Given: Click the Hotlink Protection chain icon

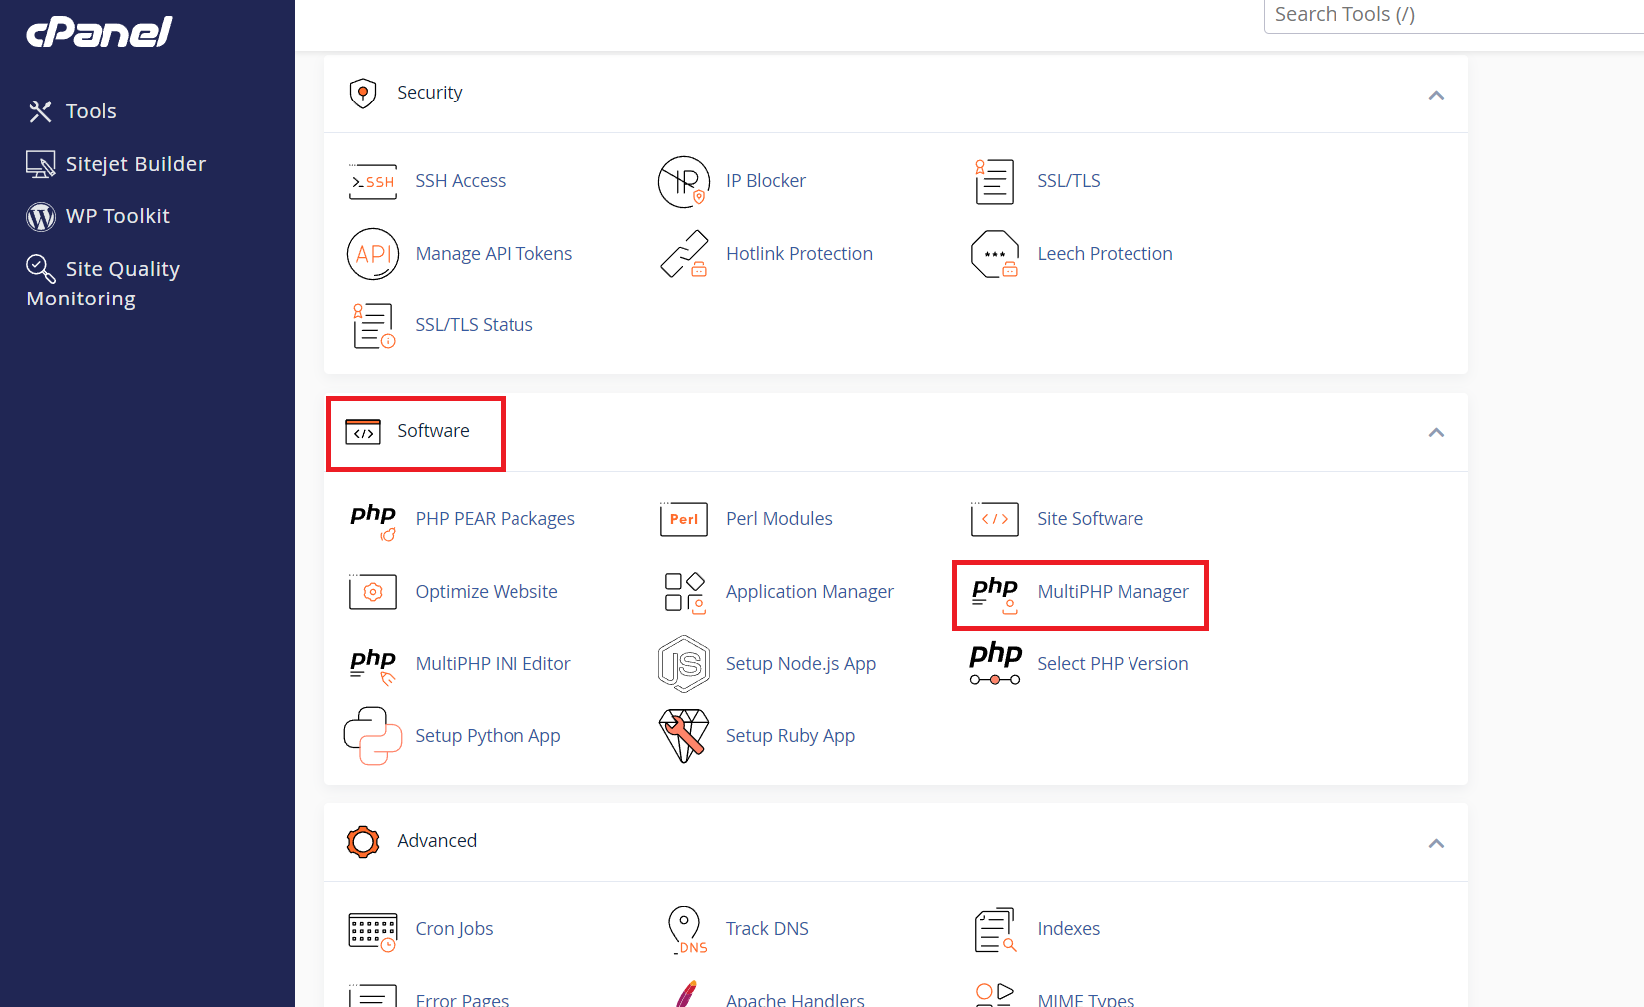Looking at the screenshot, I should point(684,254).
